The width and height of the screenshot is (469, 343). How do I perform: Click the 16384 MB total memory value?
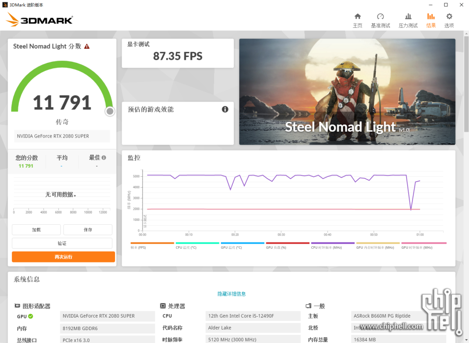tap(399, 340)
